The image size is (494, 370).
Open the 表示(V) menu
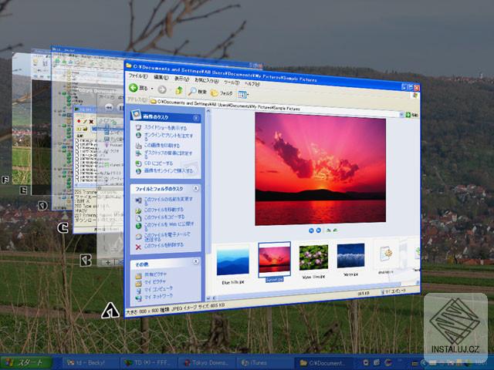182,79
